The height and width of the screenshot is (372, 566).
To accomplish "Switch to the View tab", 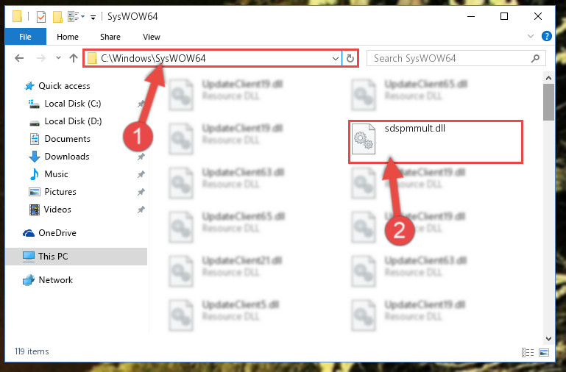I will pyautogui.click(x=151, y=37).
